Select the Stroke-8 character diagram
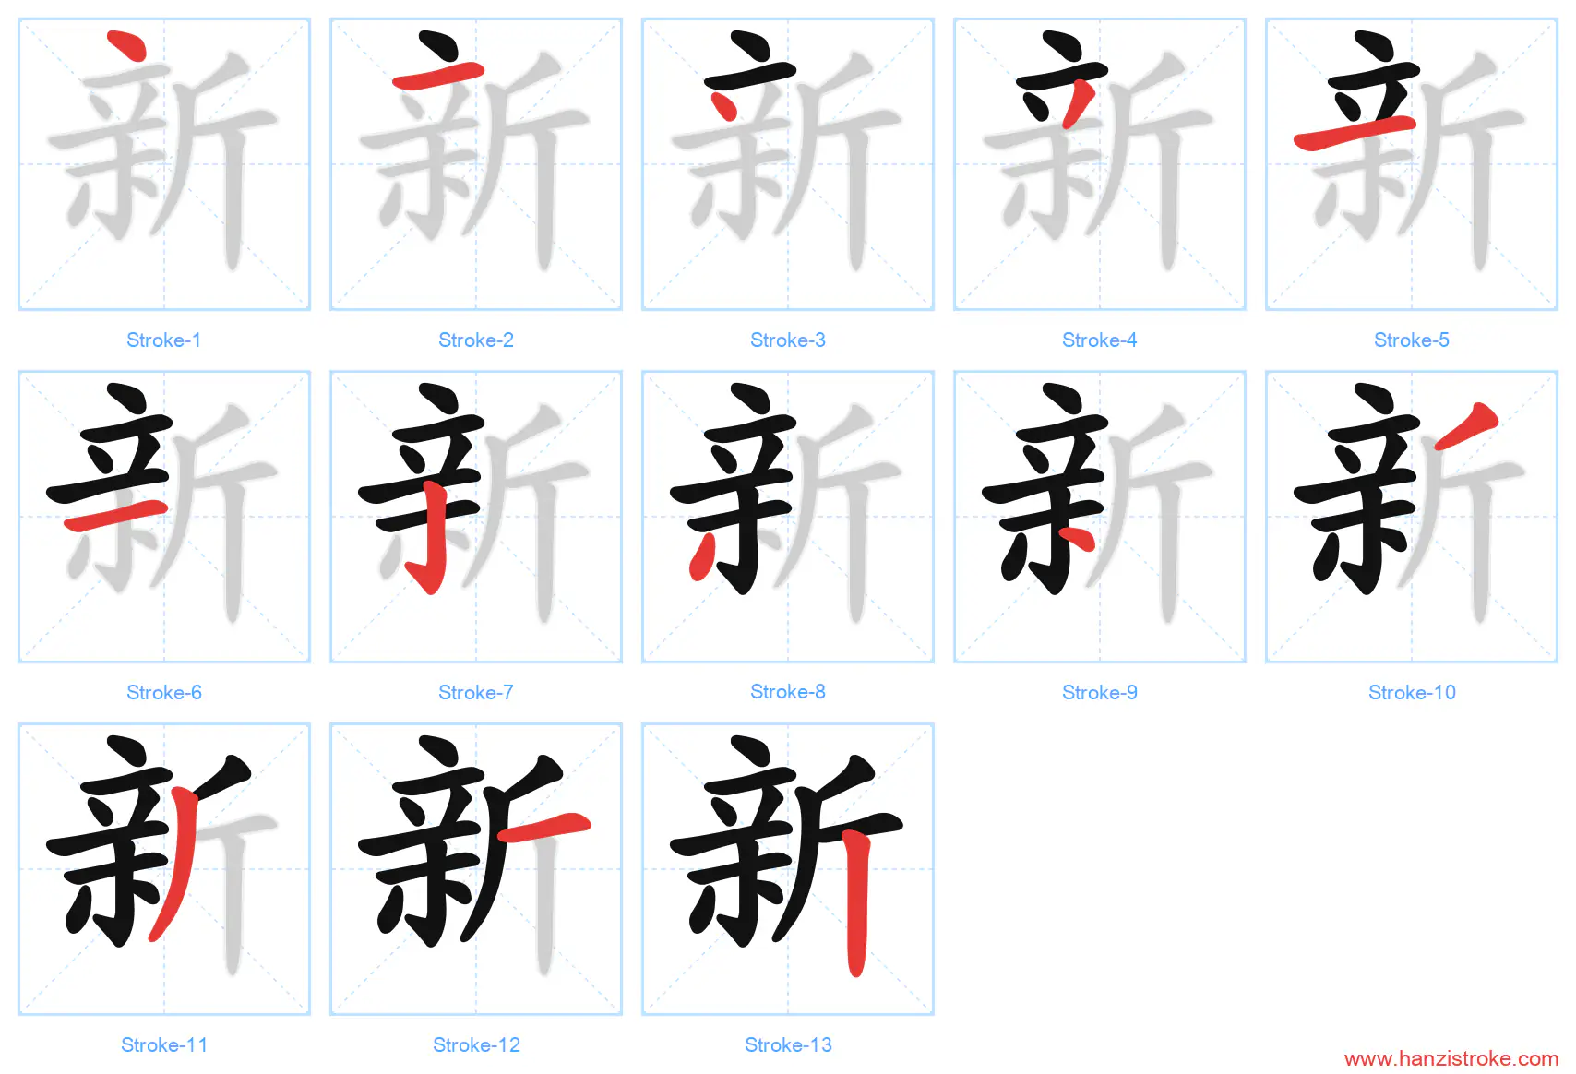Image resolution: width=1576 pixels, height=1074 pixels. point(788,517)
